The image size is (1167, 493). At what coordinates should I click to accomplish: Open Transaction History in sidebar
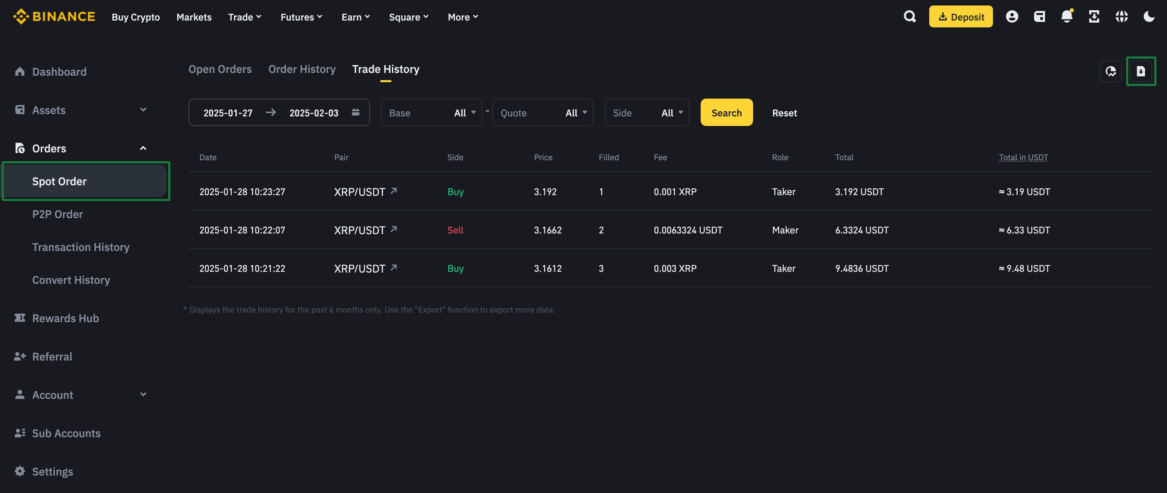point(81,247)
